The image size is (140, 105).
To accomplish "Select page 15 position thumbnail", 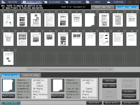I will coord(63,39).
